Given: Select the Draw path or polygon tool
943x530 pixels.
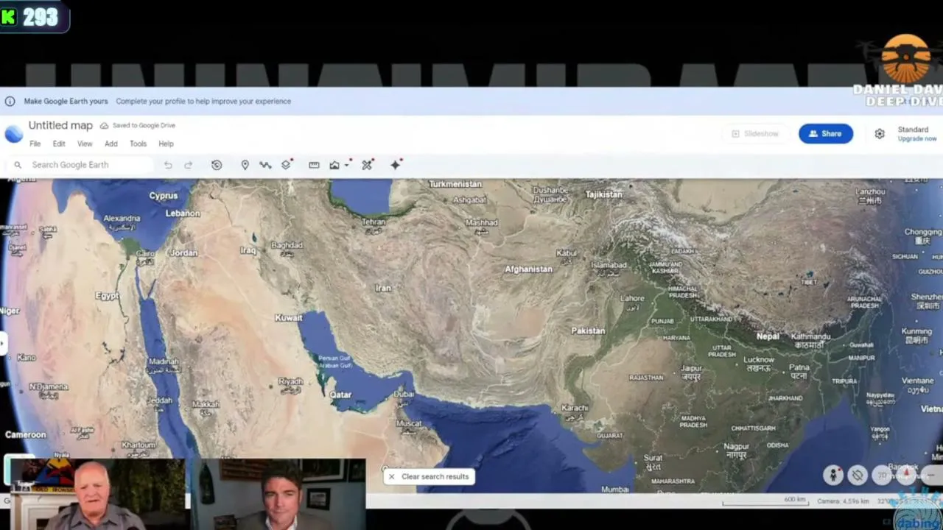Looking at the screenshot, I should 265,165.
